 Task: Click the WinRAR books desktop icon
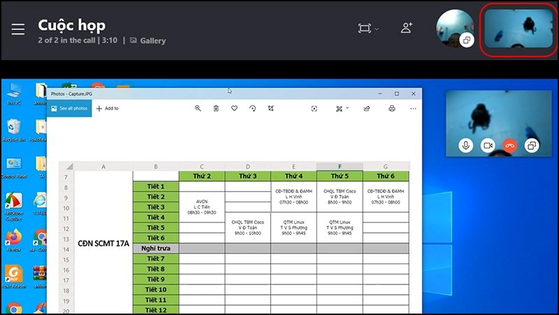pyautogui.click(x=40, y=277)
